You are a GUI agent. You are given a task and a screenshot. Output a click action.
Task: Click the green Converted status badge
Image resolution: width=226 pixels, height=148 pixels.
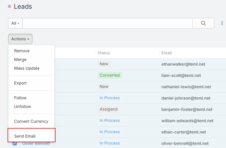pos(110,75)
